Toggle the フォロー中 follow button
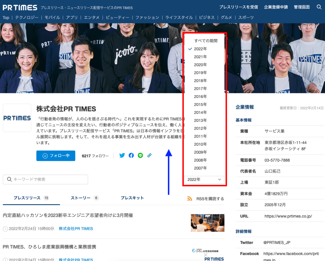 56,156
